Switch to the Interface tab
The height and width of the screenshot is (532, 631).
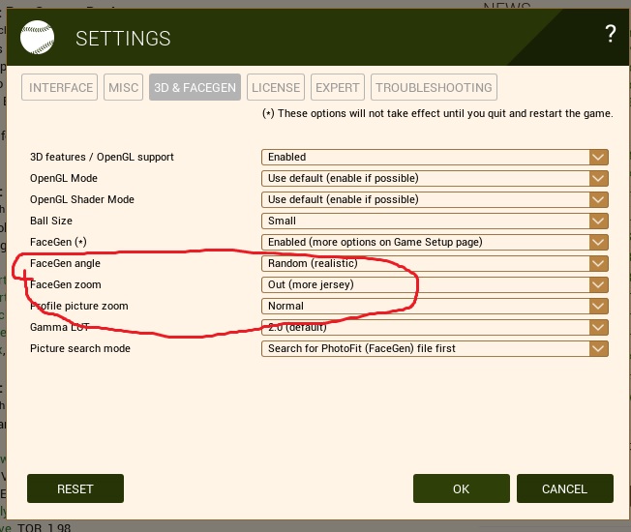pos(61,87)
